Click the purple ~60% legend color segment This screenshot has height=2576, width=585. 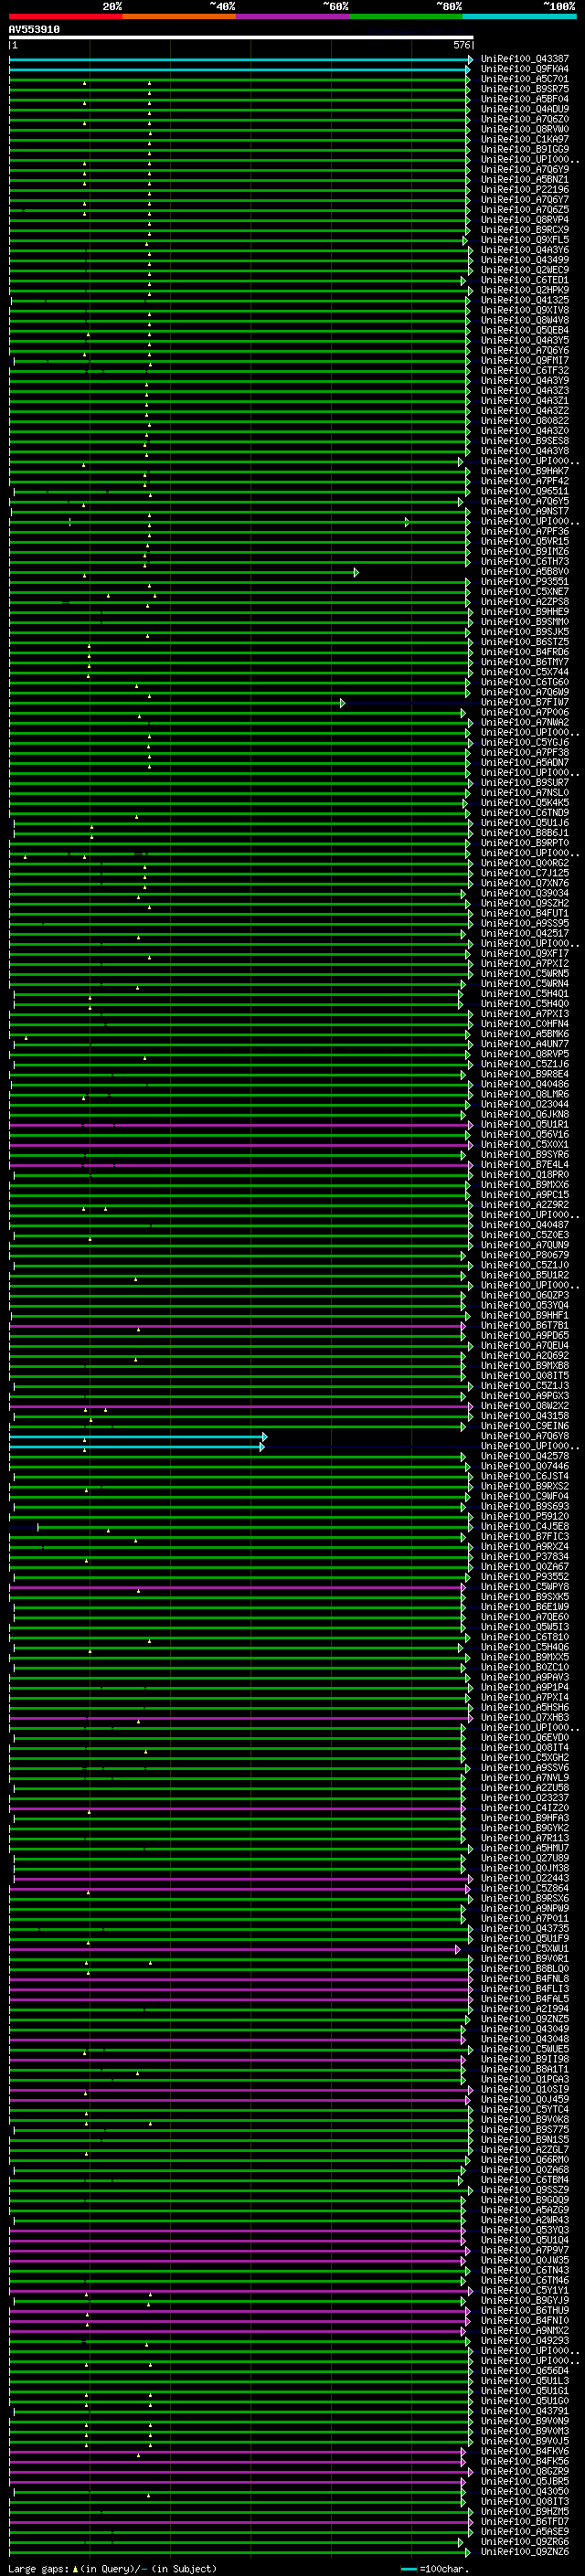point(292,16)
